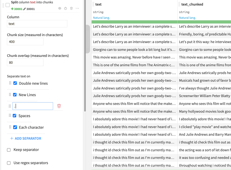The image size is (231, 170).
Task: Click the Chunk size input field
Action: tap(25, 42)
